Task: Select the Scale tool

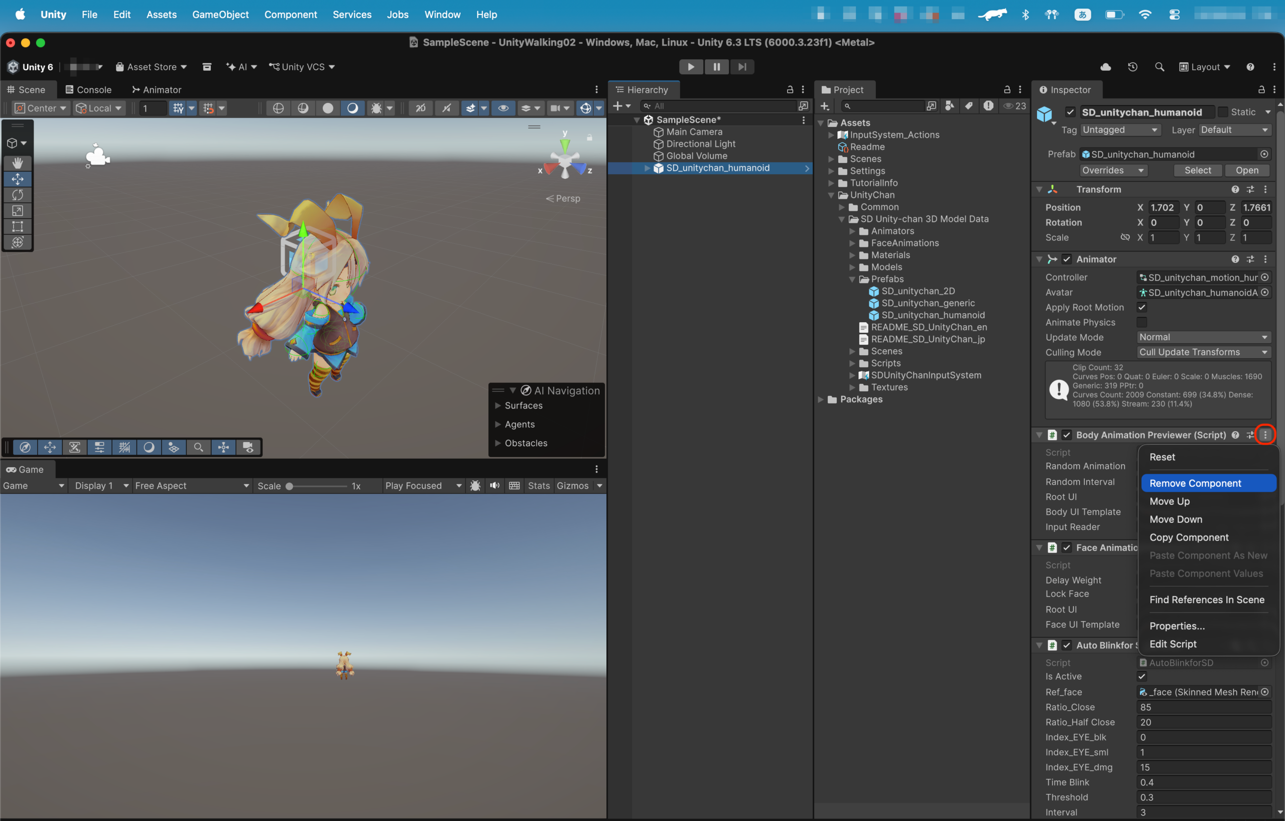Action: coord(18,211)
